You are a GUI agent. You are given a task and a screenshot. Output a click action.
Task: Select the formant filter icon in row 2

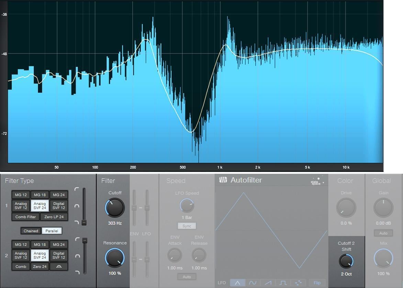[59, 266]
